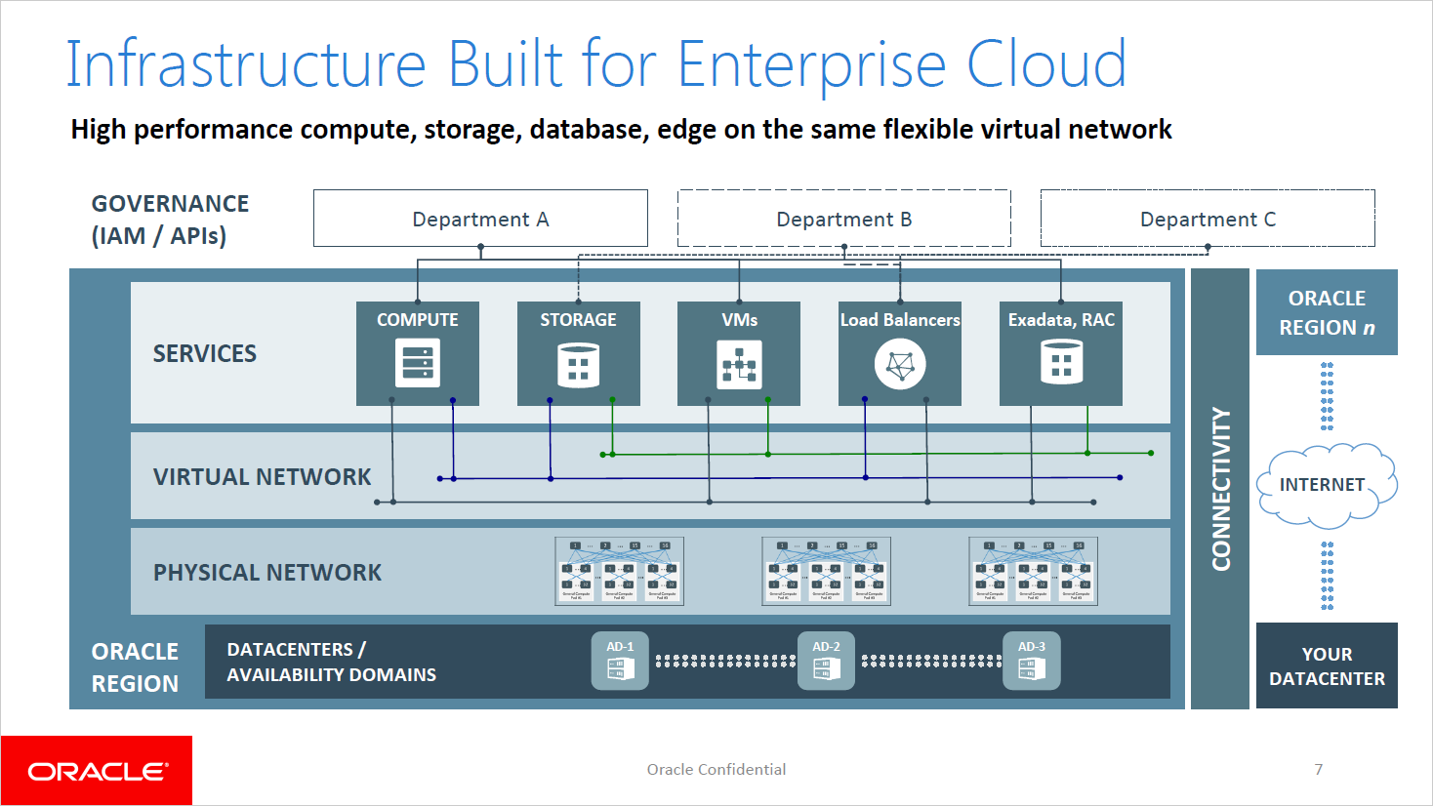Click the COMPUTE server rack icon
The height and width of the screenshot is (806, 1433).
click(418, 364)
